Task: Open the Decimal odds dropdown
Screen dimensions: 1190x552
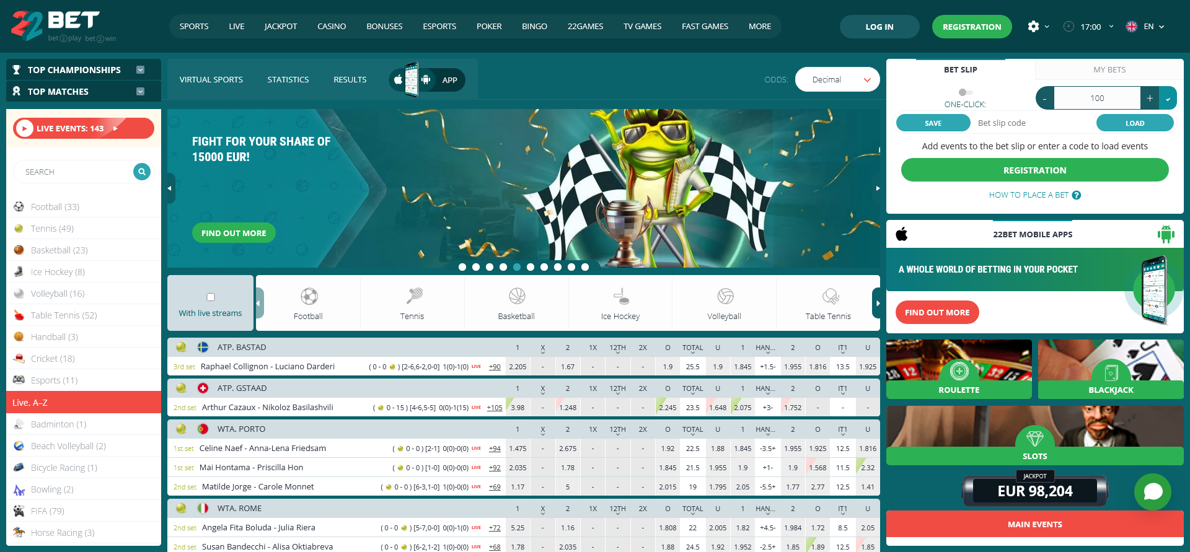Action: pyautogui.click(x=837, y=79)
